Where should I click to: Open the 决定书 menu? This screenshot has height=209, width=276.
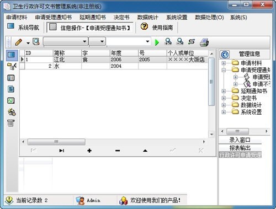(121, 18)
